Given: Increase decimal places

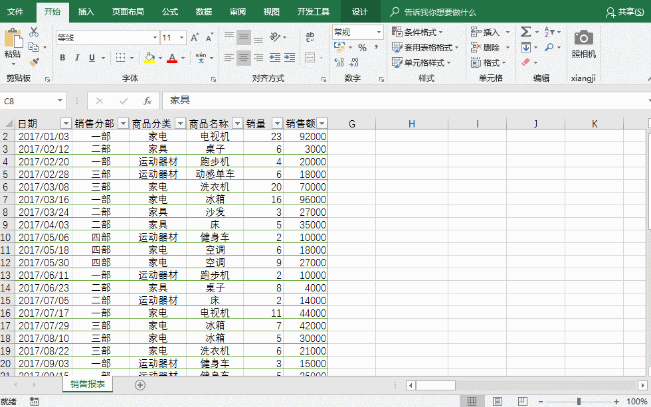Looking at the screenshot, I should tap(339, 62).
